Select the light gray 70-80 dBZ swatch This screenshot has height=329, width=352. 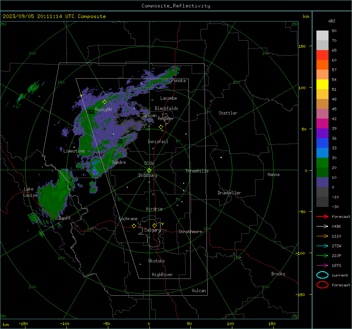tap(322, 36)
